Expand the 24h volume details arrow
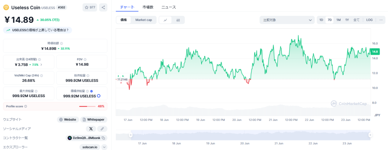The height and width of the screenshot is (150, 388). pyautogui.click(x=41, y=65)
